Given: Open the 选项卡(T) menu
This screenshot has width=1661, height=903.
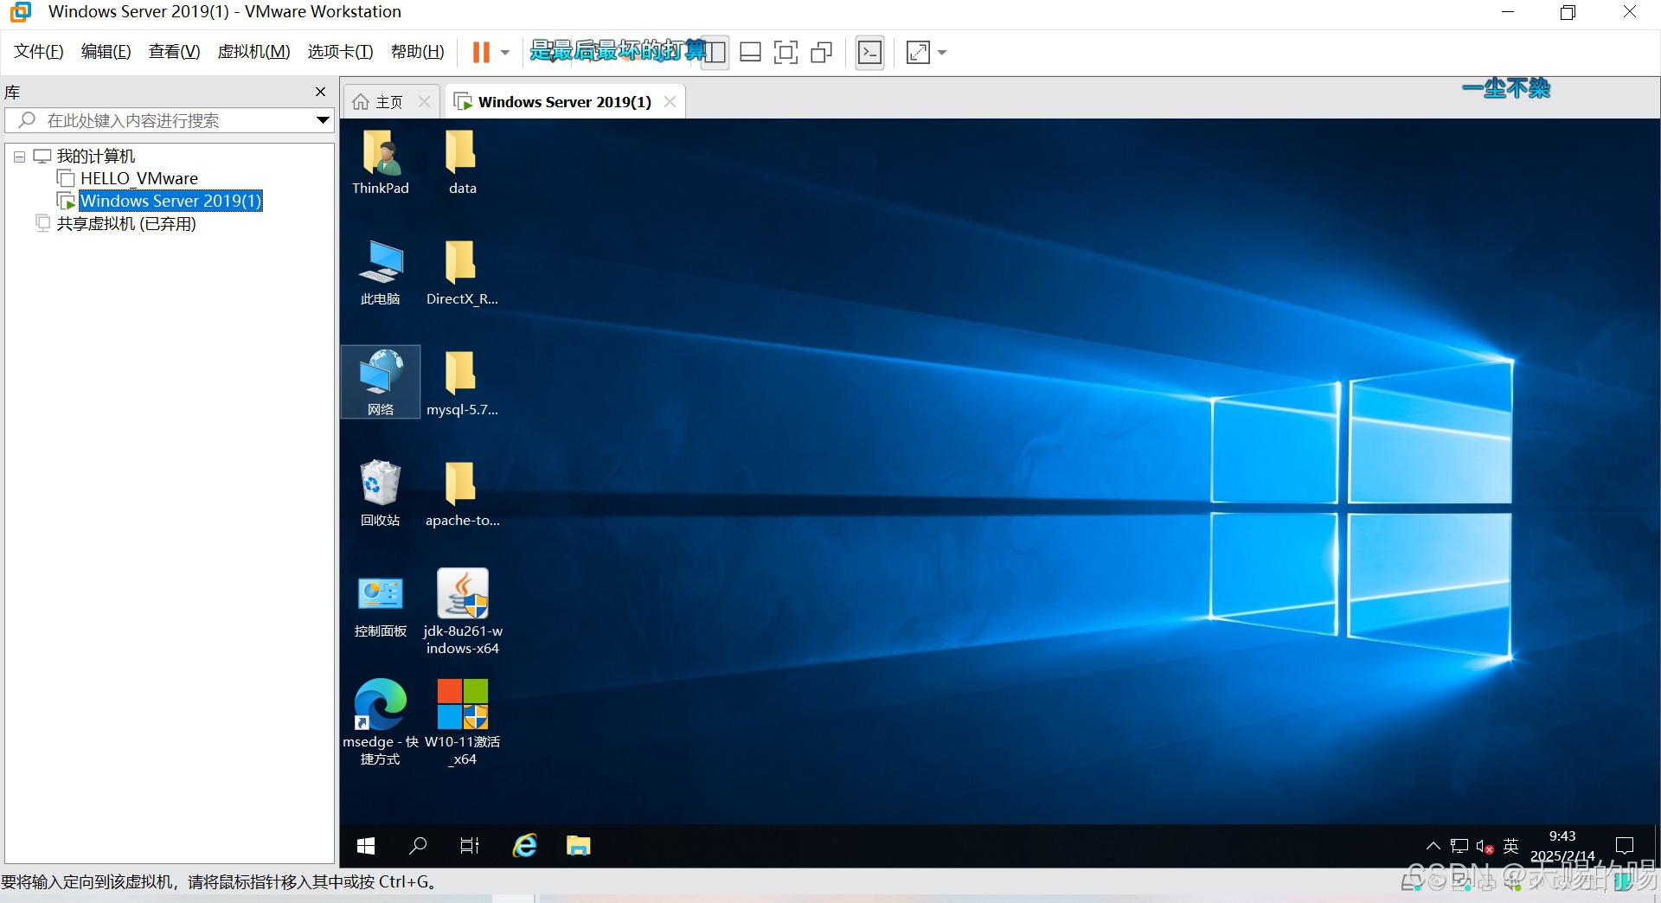Looking at the screenshot, I should click(340, 52).
